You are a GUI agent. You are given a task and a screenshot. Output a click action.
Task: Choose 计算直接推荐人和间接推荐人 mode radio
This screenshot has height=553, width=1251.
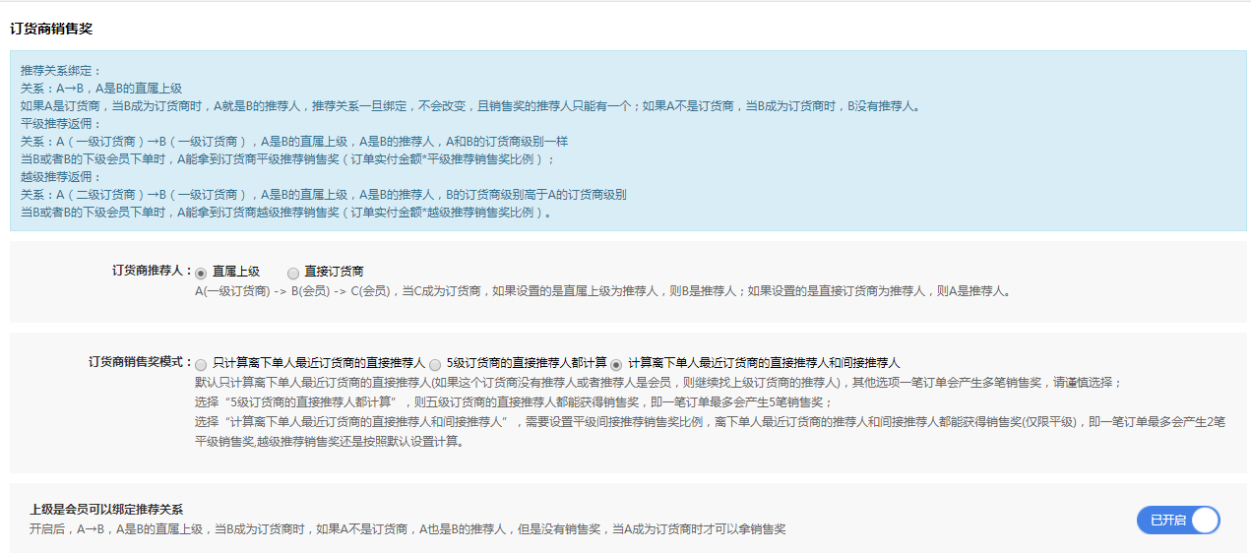[617, 364]
